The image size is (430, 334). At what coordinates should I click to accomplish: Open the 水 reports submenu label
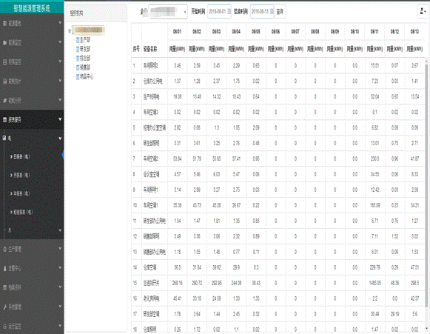[10, 230]
